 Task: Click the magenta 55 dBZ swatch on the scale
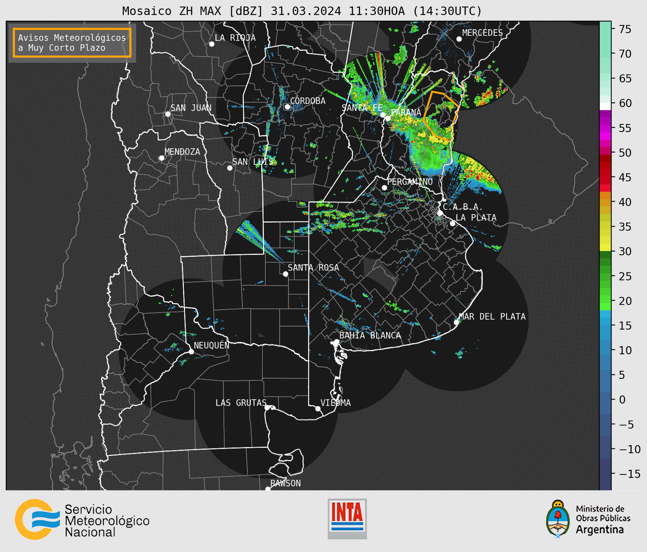point(605,128)
